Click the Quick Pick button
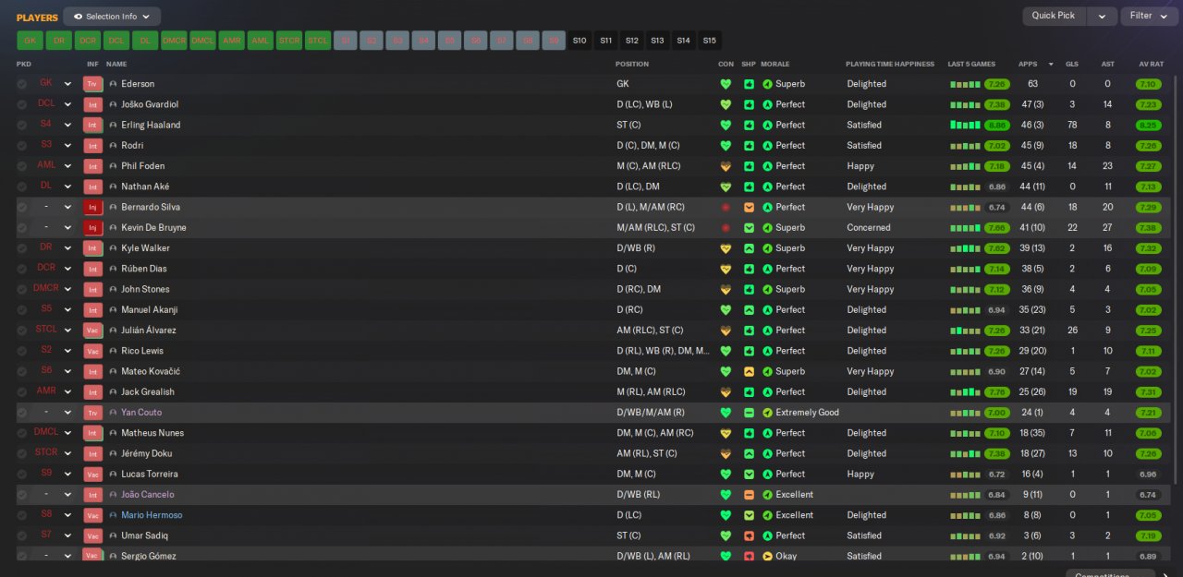This screenshot has height=577, width=1183. coord(1054,16)
